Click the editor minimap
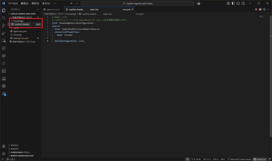This screenshot has width=272, height=161. click(262, 17)
